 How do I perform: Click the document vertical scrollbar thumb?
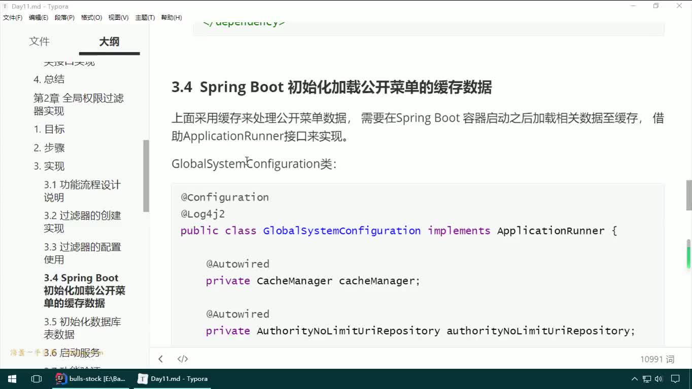pos(689,195)
